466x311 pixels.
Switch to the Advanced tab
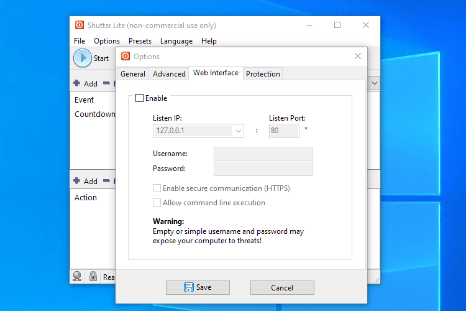169,74
